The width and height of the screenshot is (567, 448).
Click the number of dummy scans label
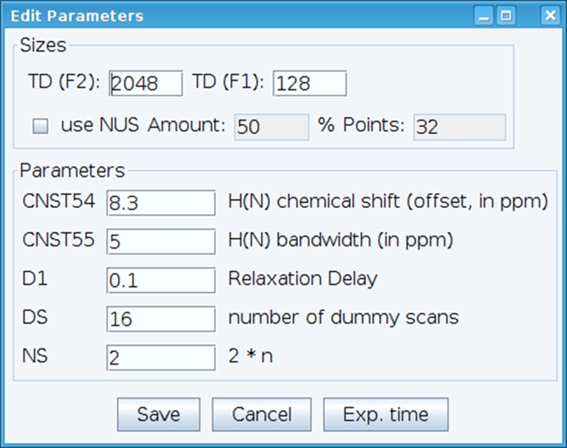[x=343, y=317]
